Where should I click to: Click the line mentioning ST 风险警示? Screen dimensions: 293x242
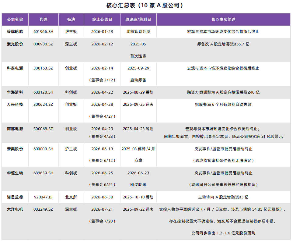[223, 137]
